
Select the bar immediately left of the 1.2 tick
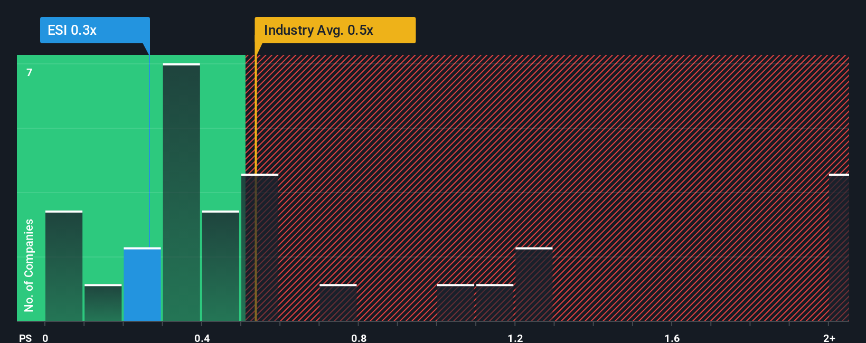point(495,303)
